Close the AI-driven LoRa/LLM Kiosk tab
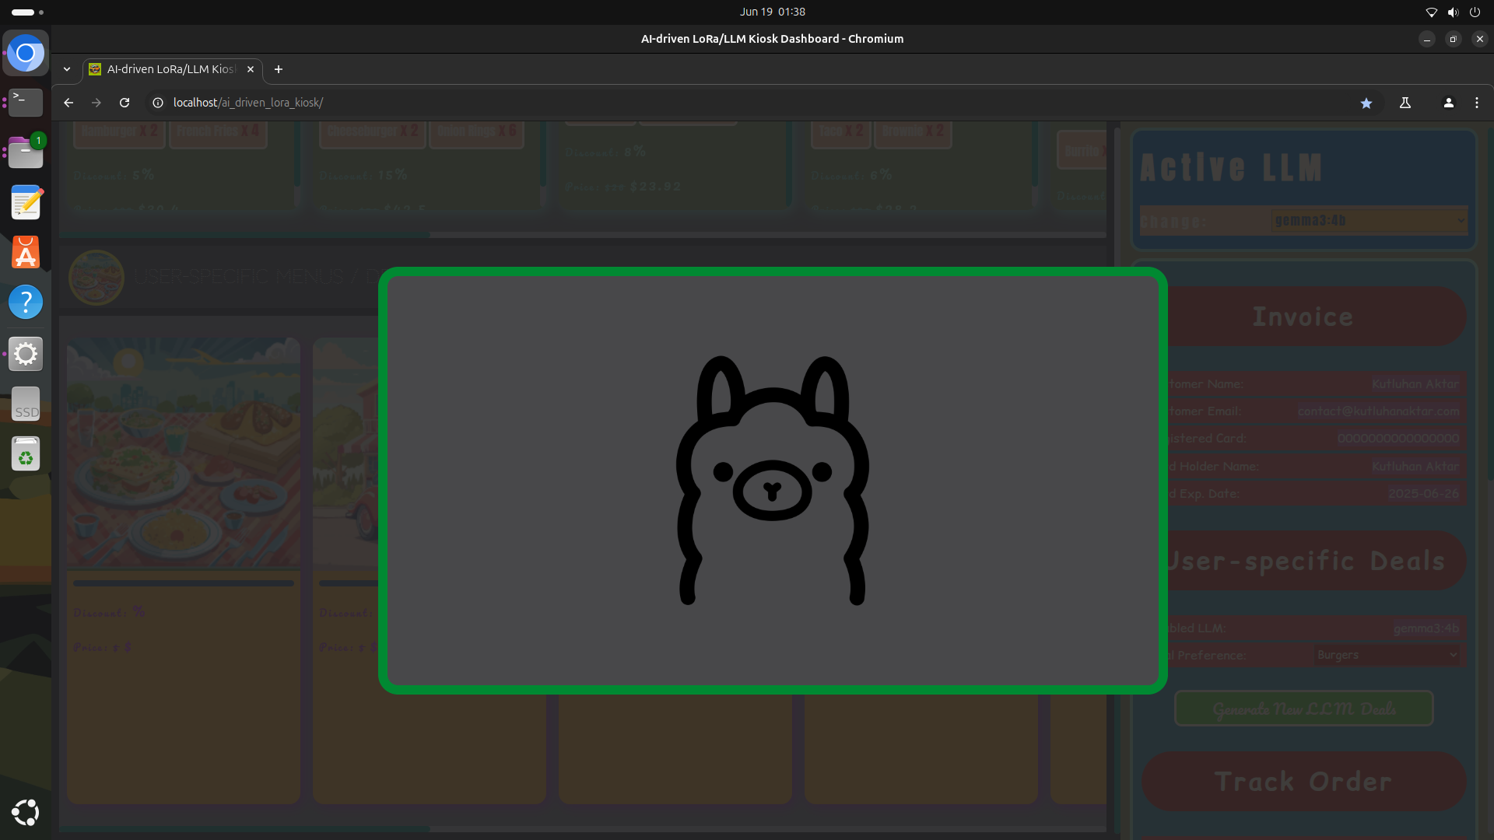 pos(251,69)
